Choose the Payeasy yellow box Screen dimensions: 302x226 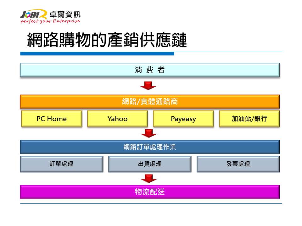[183, 119]
